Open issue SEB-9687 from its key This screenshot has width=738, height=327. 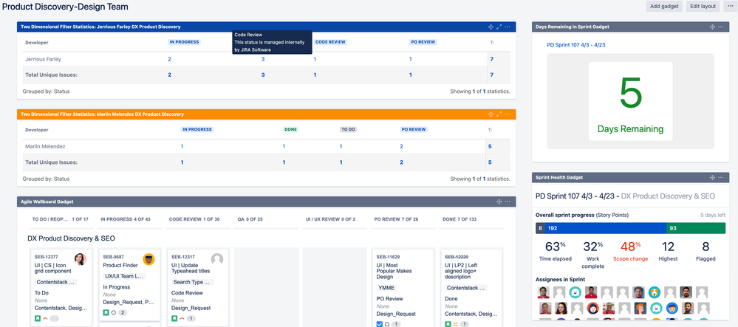(x=114, y=257)
